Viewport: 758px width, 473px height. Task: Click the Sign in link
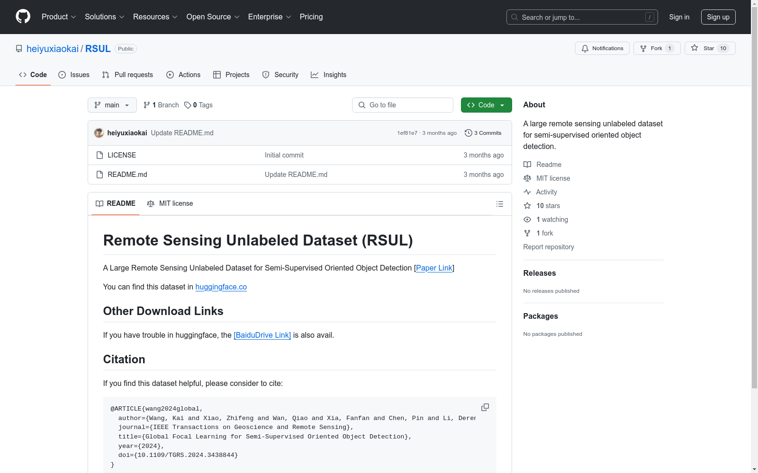coord(679,17)
